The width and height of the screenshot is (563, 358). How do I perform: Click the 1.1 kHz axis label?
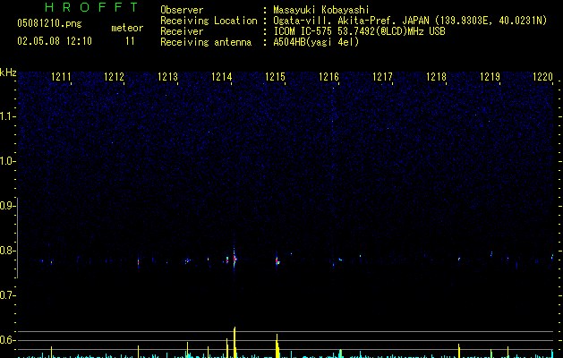(x=7, y=116)
